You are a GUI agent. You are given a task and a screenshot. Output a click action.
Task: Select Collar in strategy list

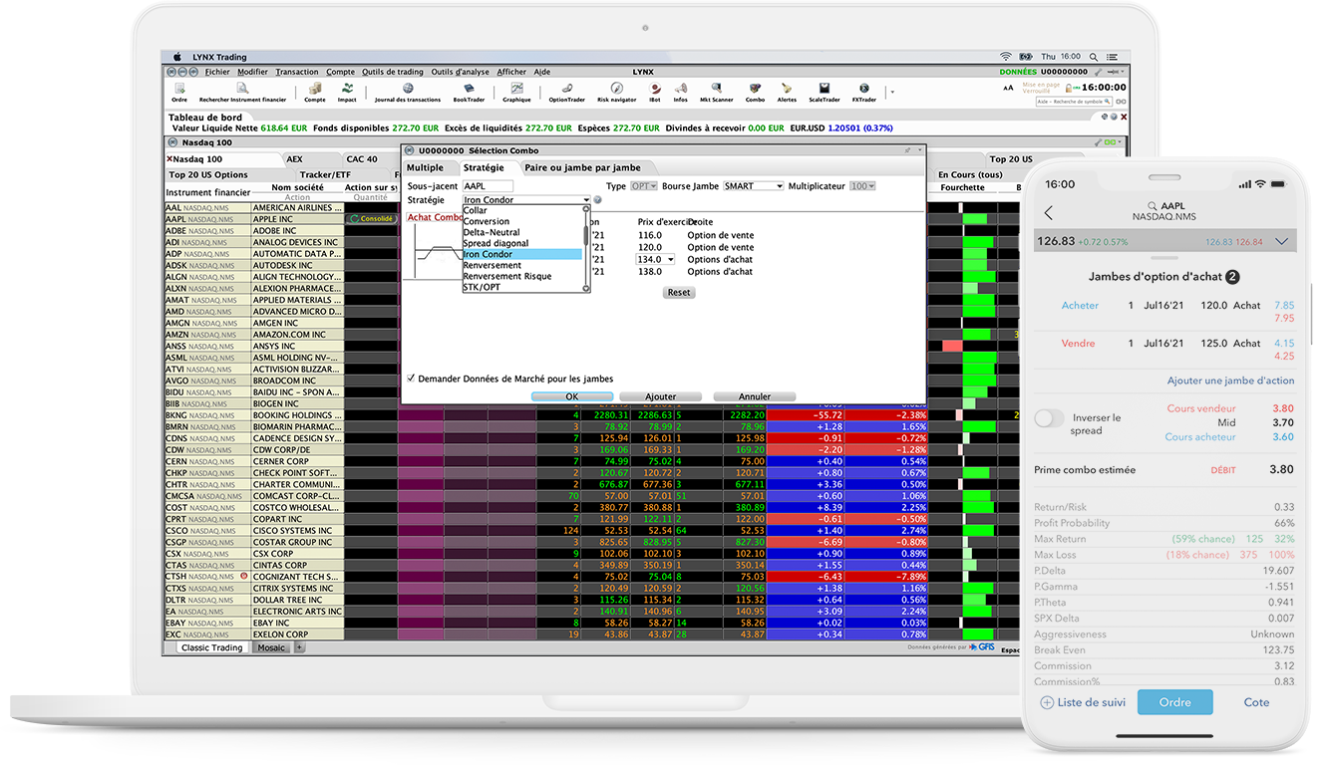522,210
